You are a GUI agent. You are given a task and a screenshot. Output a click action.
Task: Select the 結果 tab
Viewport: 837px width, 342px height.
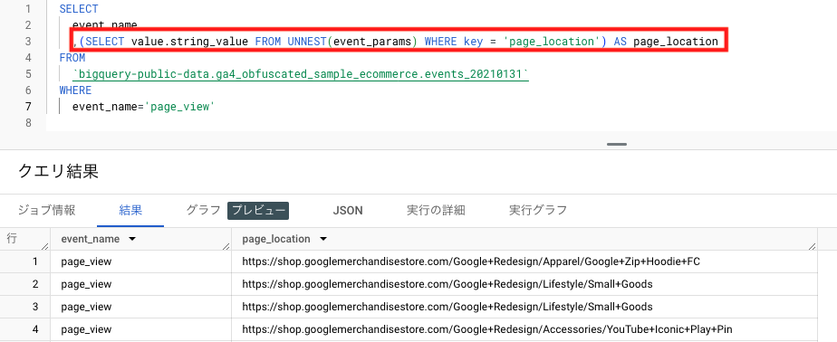click(130, 210)
